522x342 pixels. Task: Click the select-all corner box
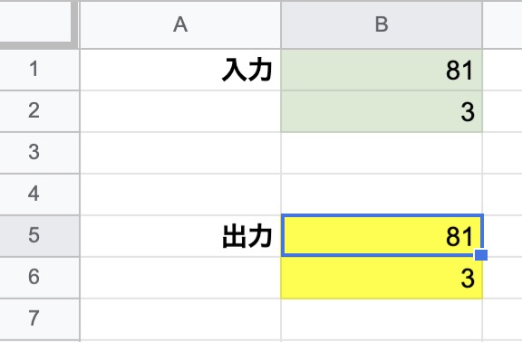pos(38,24)
